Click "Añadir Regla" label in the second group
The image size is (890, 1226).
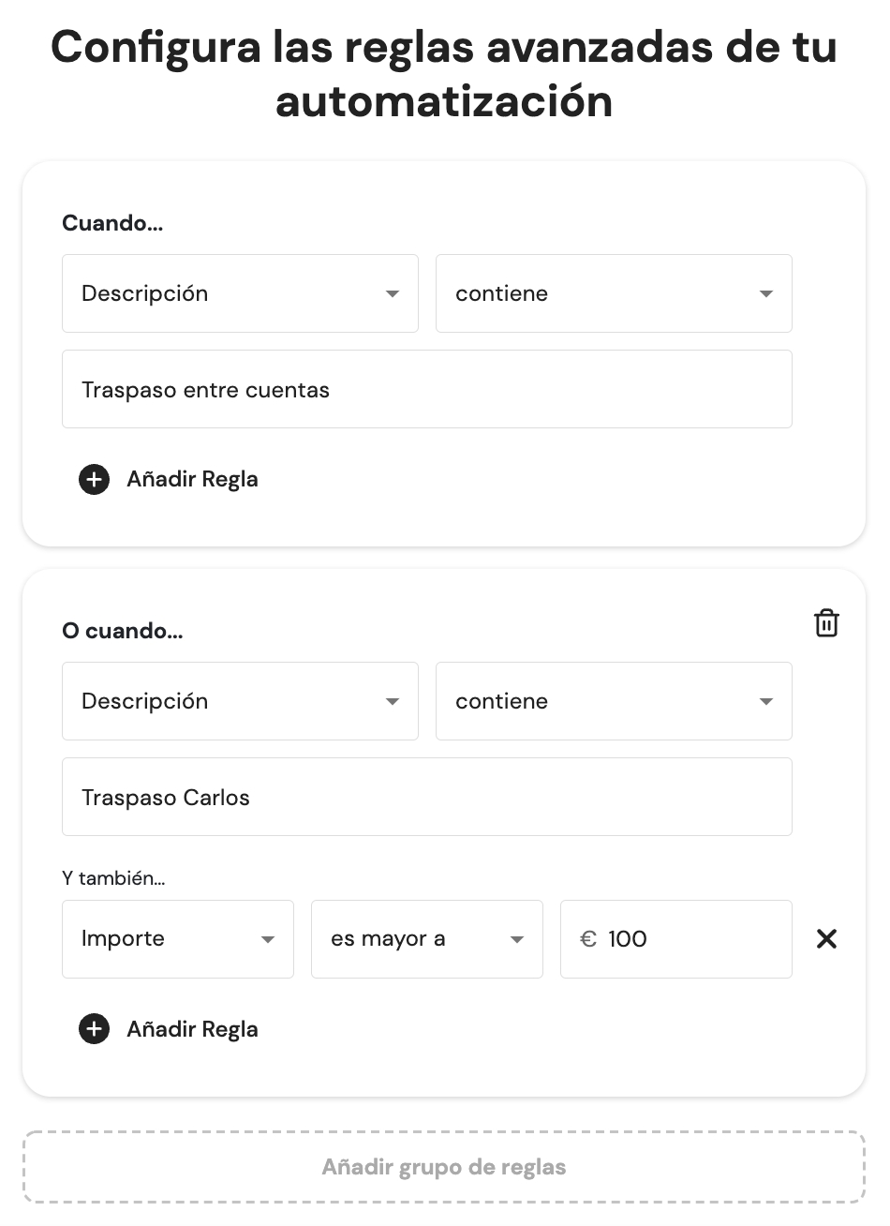coord(192,1029)
